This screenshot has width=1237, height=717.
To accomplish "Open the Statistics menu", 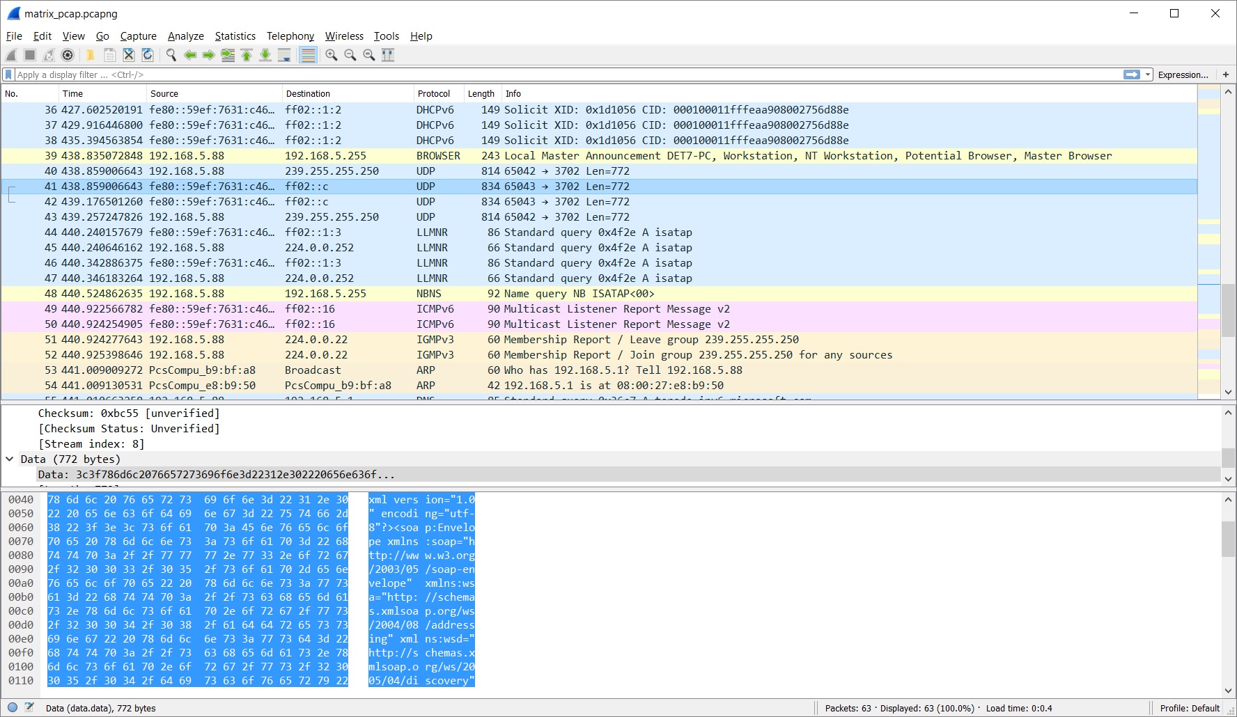I will coord(235,36).
